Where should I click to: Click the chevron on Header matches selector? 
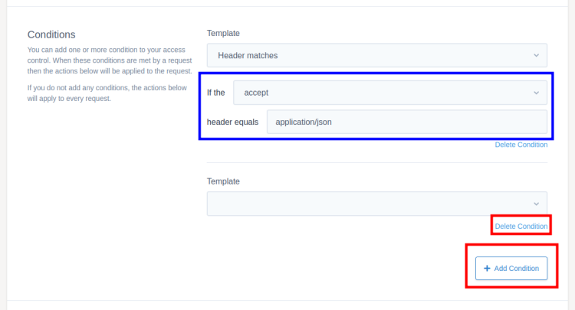click(535, 55)
